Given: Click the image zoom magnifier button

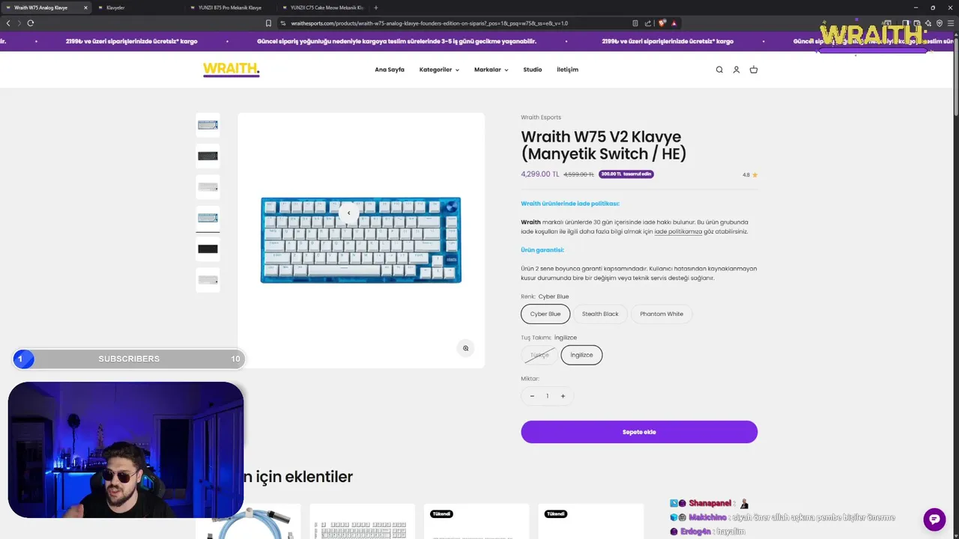Looking at the screenshot, I should point(465,348).
